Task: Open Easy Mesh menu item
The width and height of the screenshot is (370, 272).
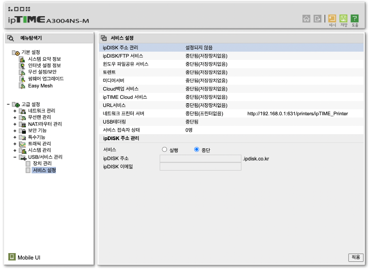Action: [x=40, y=86]
